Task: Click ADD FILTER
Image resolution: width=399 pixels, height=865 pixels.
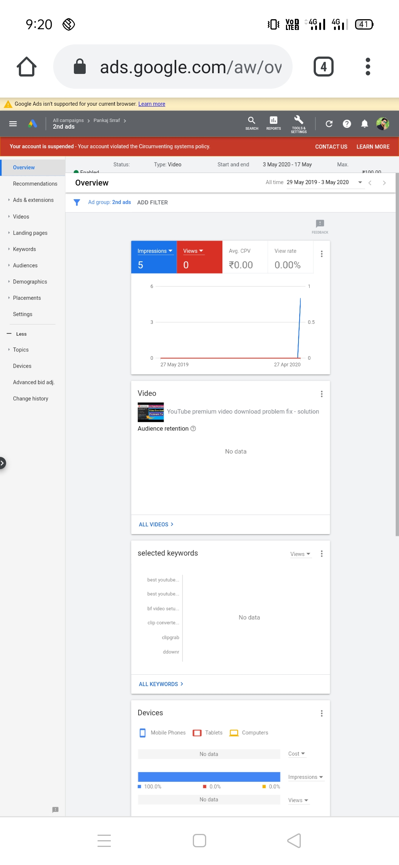Action: (153, 203)
